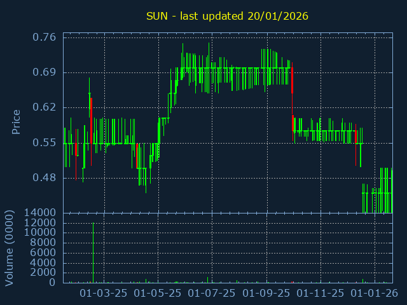Click the red candle near 0.69 price drop

point(292,80)
